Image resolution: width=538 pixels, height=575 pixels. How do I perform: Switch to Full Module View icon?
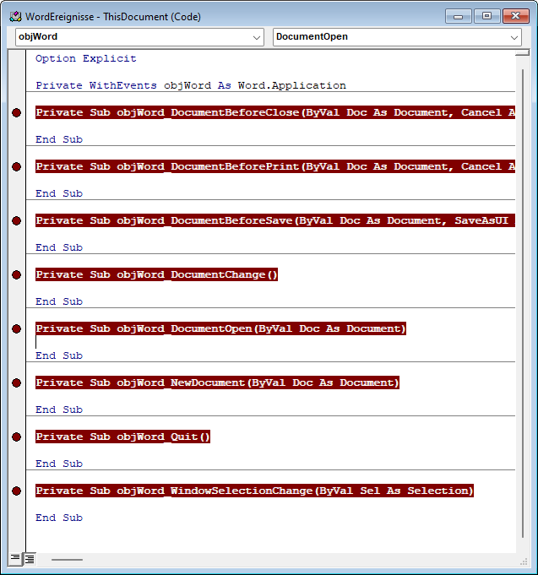[x=29, y=559]
